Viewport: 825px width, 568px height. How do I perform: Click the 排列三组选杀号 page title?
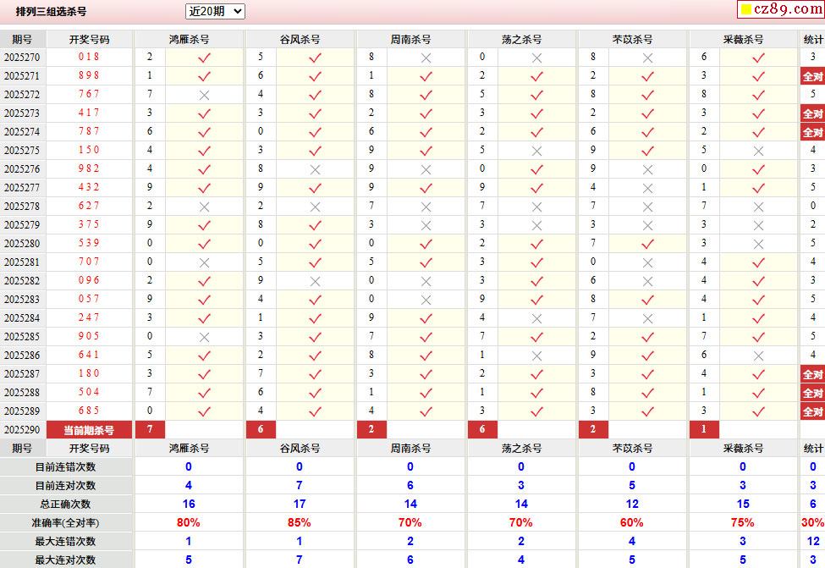pyautogui.click(x=51, y=12)
